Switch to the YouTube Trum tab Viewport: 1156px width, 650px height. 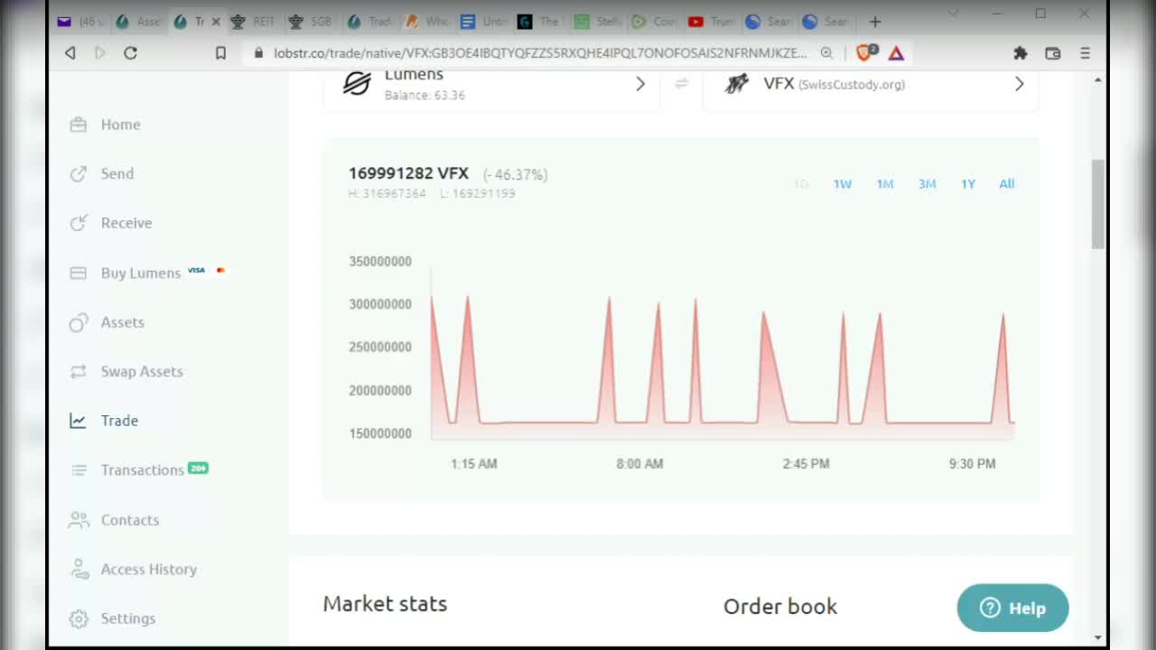click(711, 22)
